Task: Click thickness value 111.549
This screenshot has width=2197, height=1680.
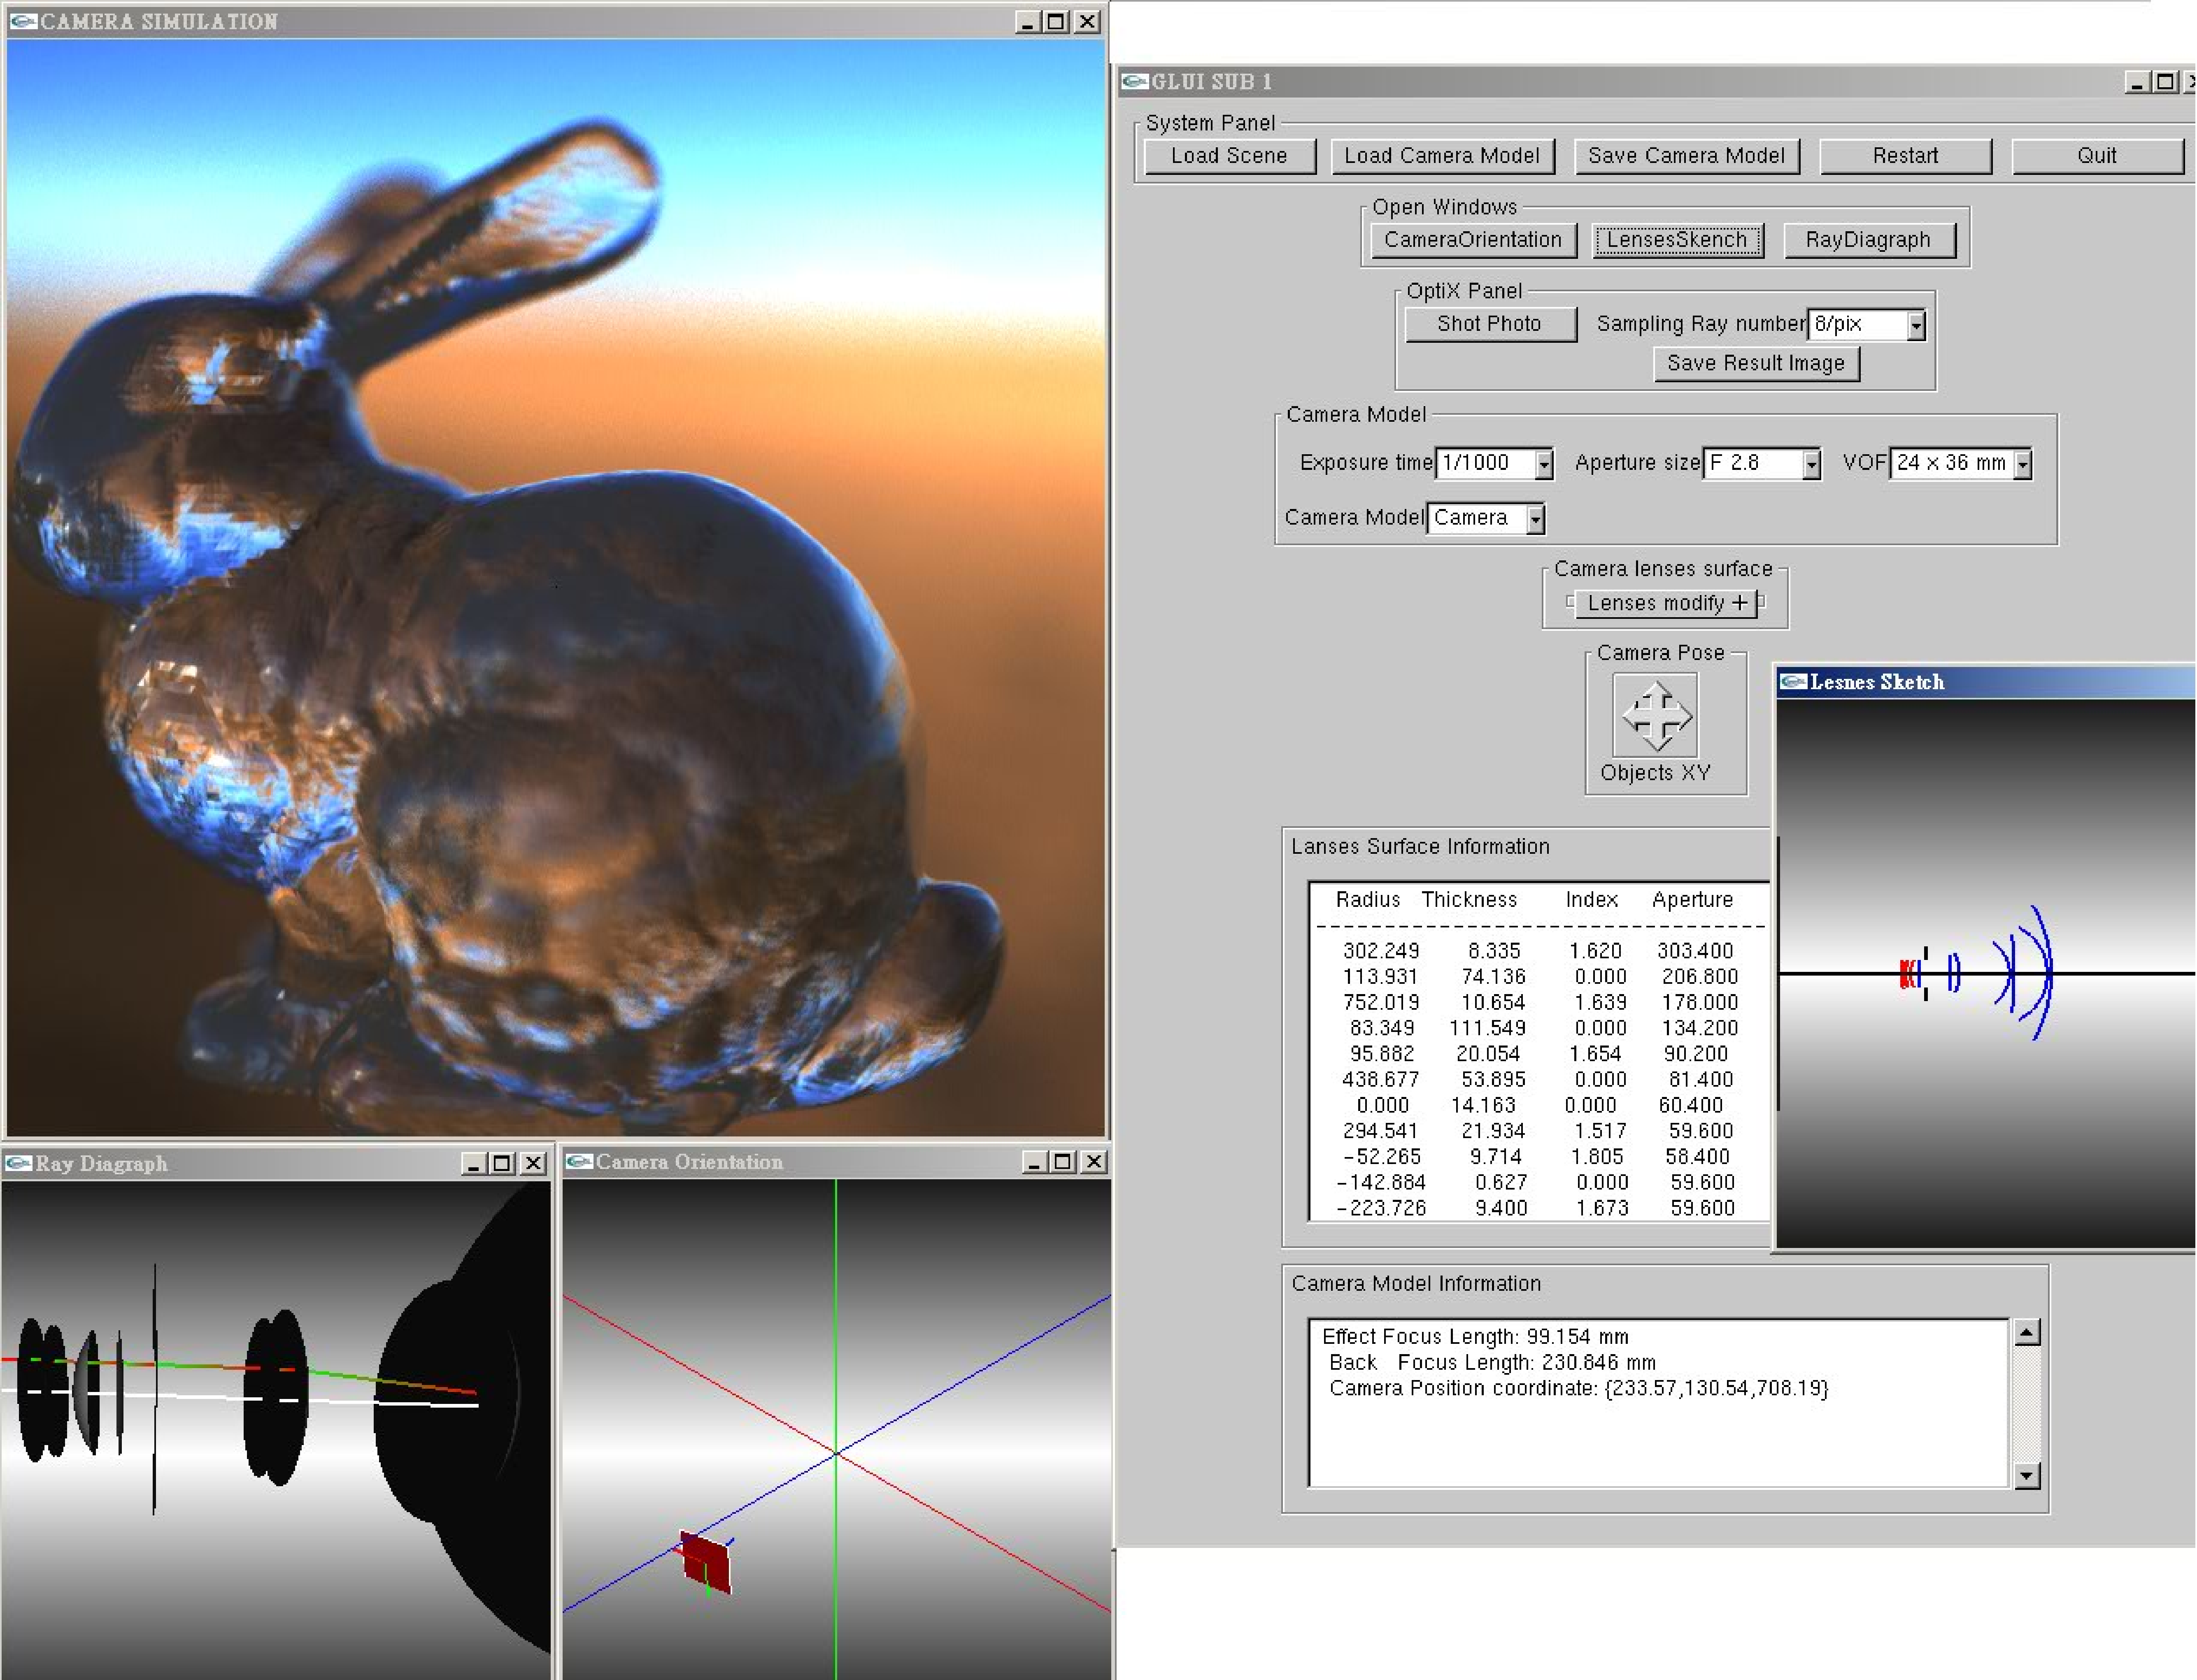Action: (1488, 1028)
